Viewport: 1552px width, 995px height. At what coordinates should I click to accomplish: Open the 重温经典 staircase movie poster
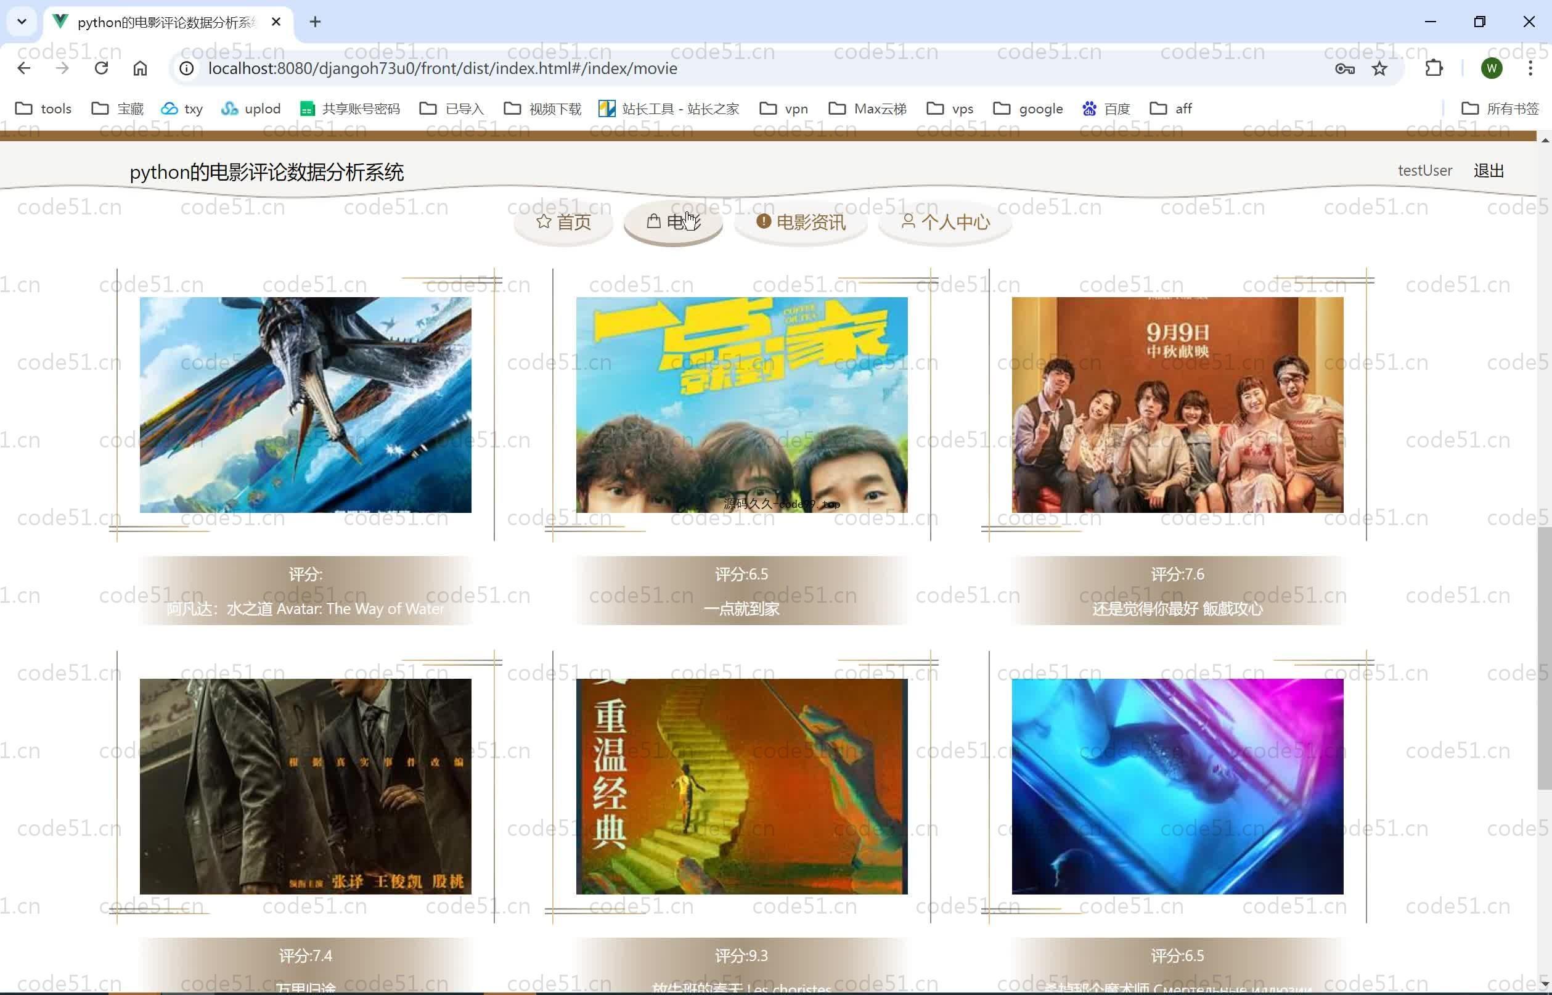click(741, 786)
